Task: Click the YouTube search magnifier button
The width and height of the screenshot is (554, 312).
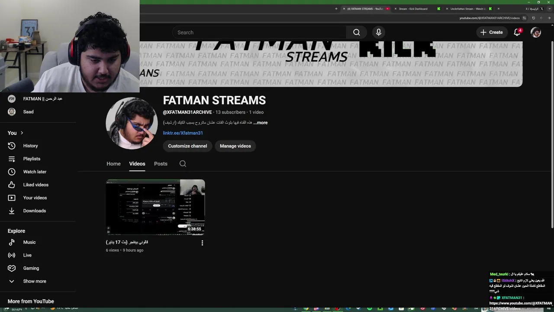Action: click(356, 32)
